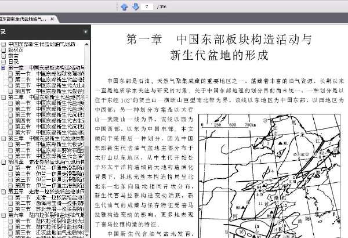Collapse the 第四章 tree node

pos(3,162)
